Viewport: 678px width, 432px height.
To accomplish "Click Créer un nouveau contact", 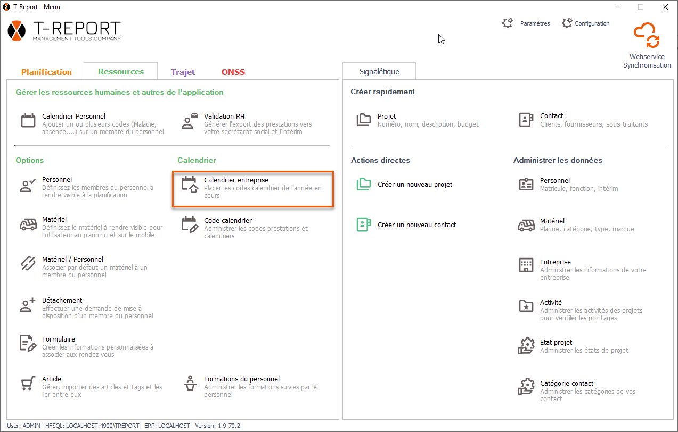I will (x=416, y=225).
